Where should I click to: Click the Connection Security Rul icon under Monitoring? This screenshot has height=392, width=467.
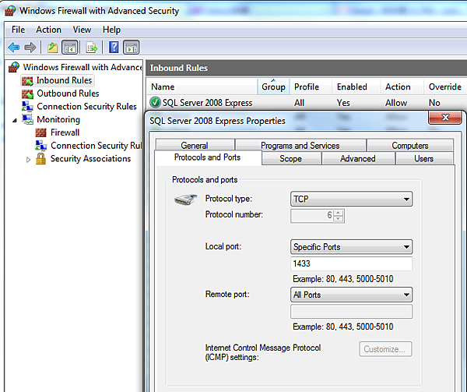(40, 146)
